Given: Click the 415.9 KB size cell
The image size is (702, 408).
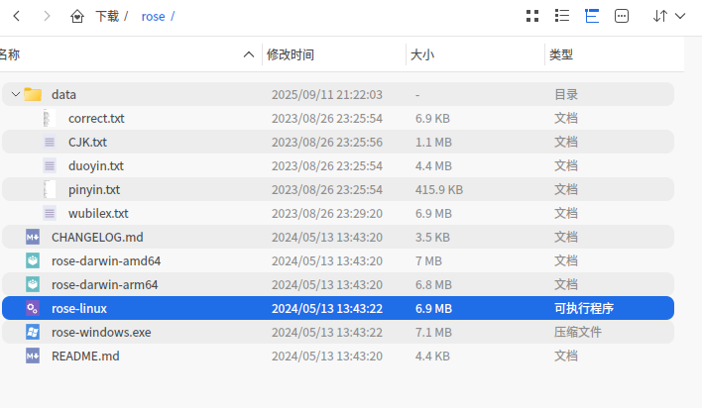Looking at the screenshot, I should (x=438, y=190).
